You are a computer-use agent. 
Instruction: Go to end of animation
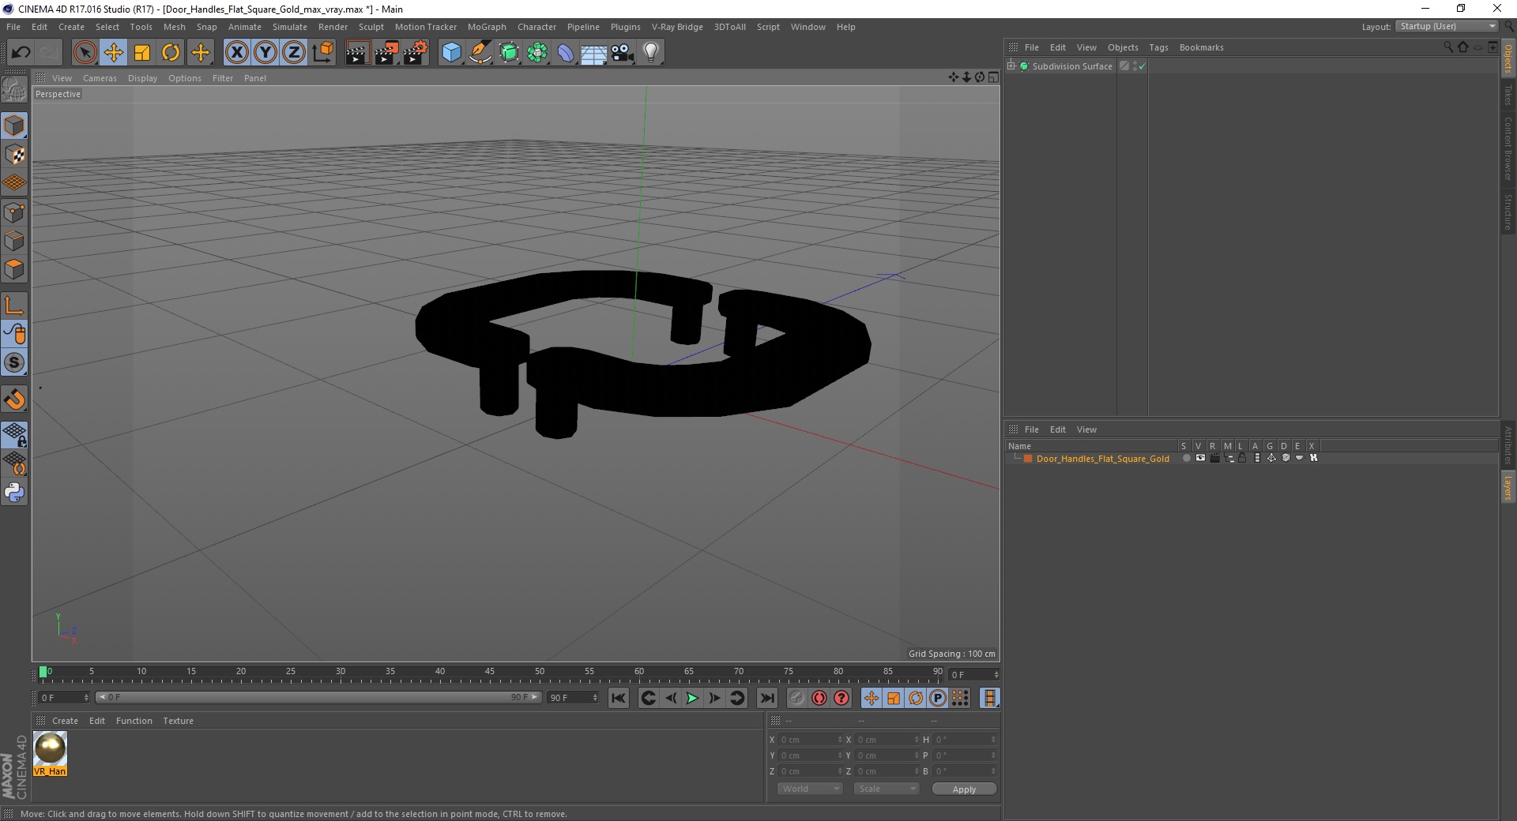[766, 698]
